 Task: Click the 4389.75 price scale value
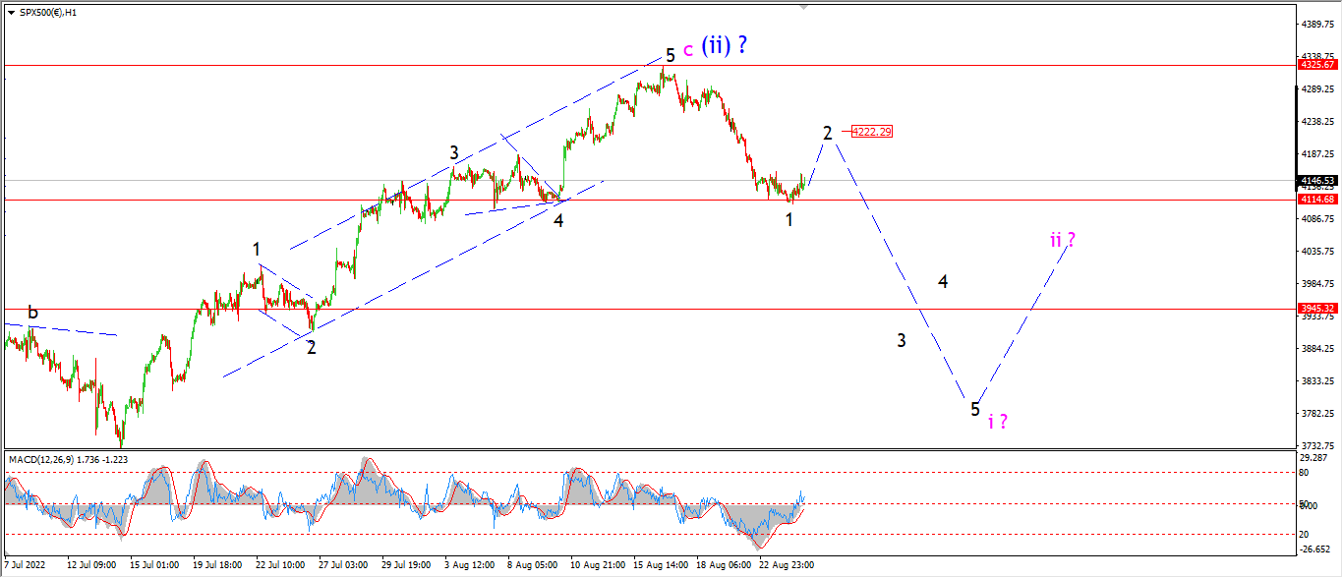[x=1317, y=24]
